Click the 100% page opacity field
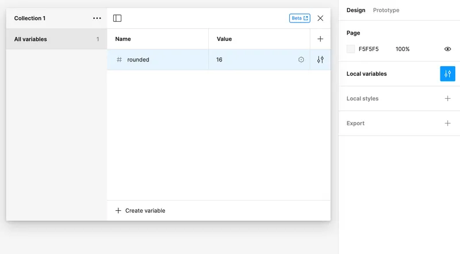The image size is (460, 254). [x=402, y=49]
